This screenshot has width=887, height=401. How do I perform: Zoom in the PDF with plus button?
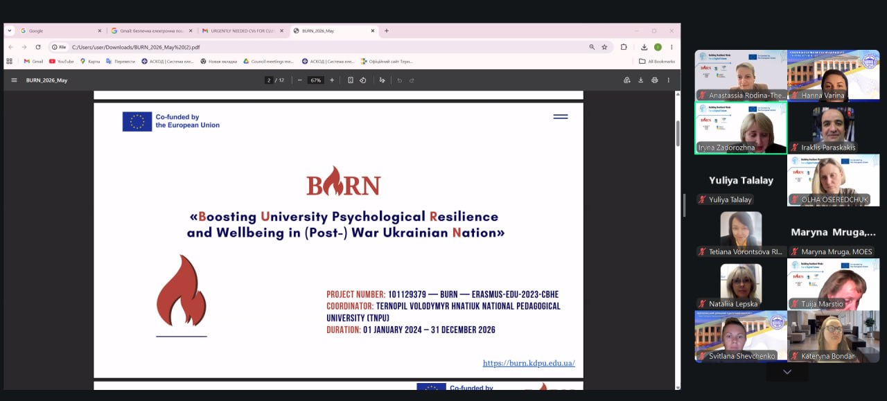(x=332, y=80)
